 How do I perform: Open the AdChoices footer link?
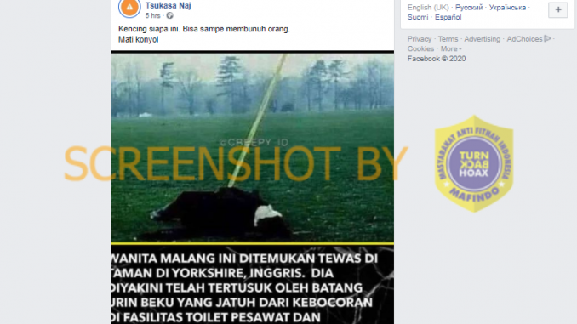tap(524, 39)
